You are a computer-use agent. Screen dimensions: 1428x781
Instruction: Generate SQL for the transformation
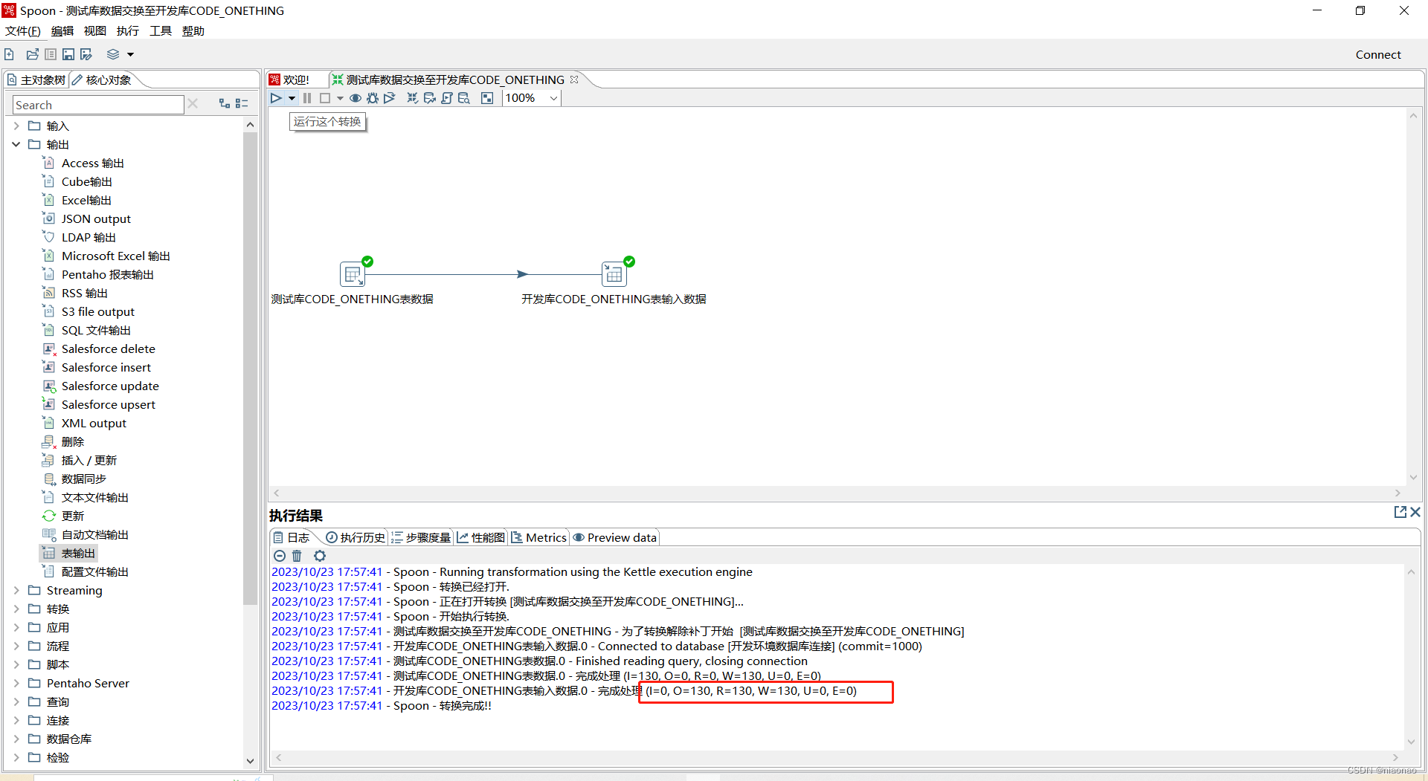(x=447, y=98)
